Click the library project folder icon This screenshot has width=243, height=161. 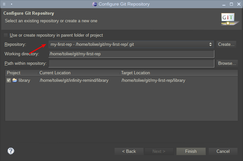[15, 80]
